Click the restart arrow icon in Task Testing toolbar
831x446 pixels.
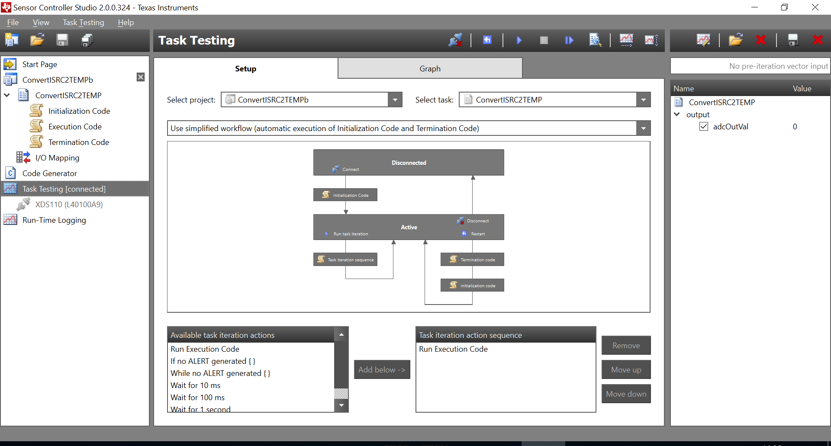pyautogui.click(x=487, y=40)
